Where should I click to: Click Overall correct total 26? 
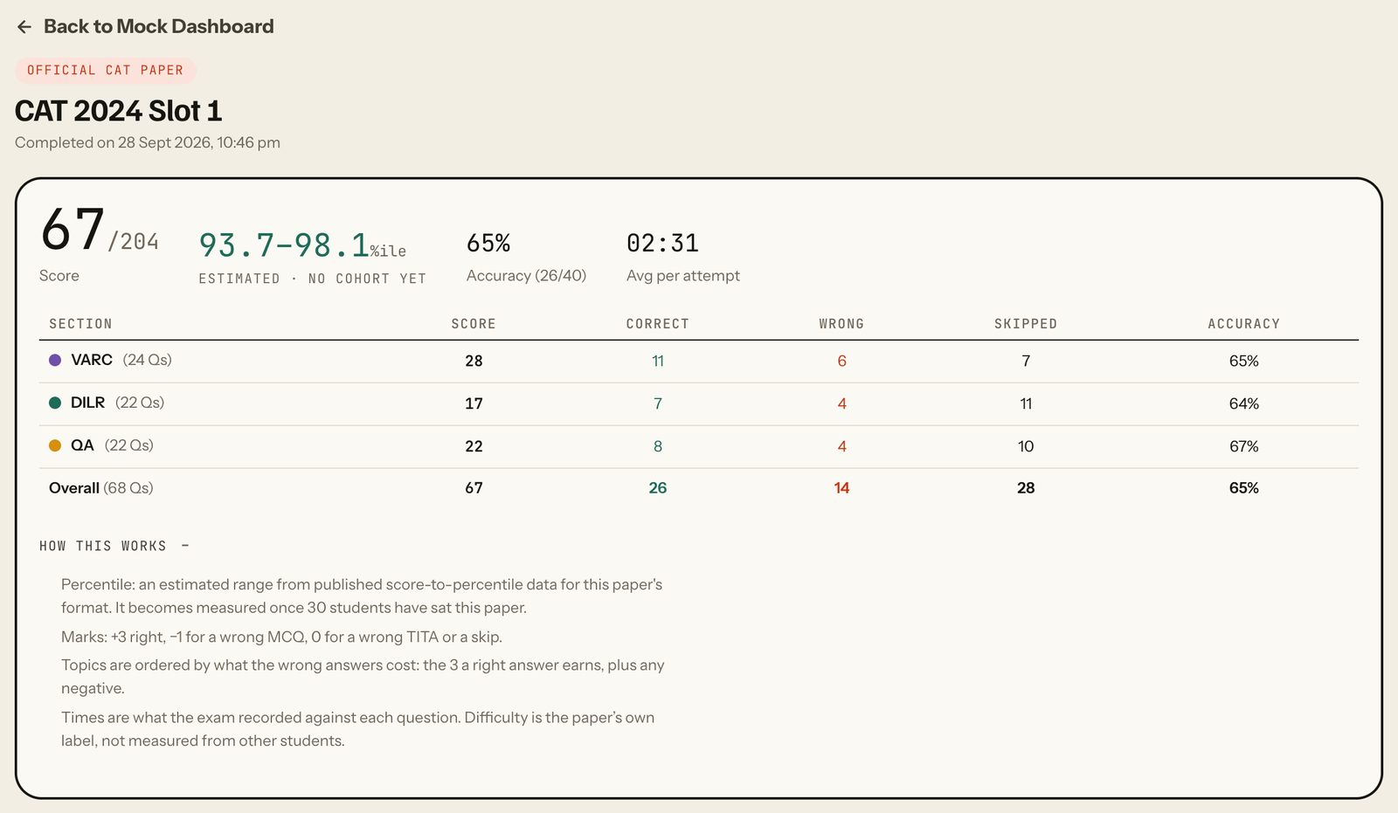tap(658, 488)
